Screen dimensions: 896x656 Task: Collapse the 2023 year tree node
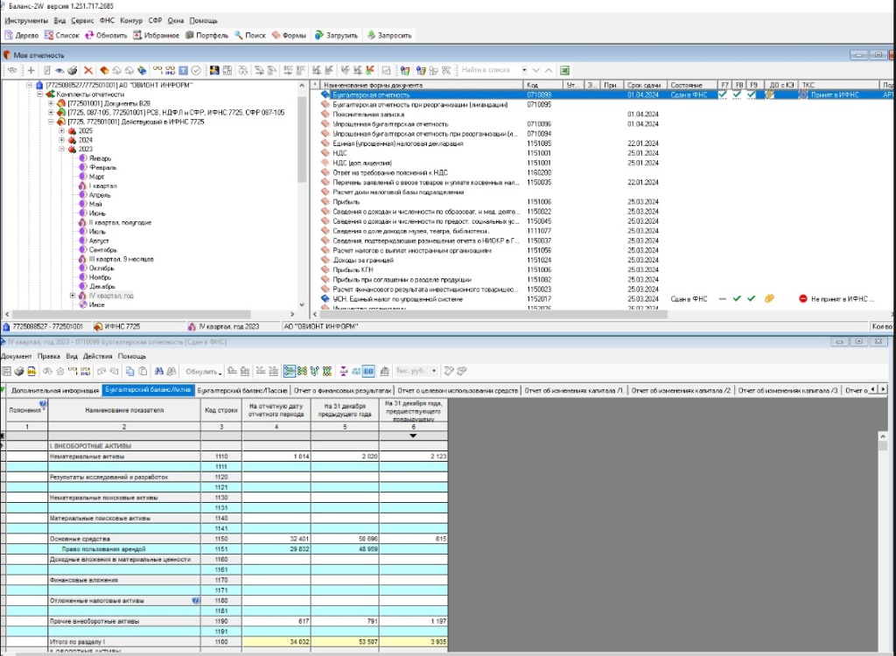[x=62, y=150]
